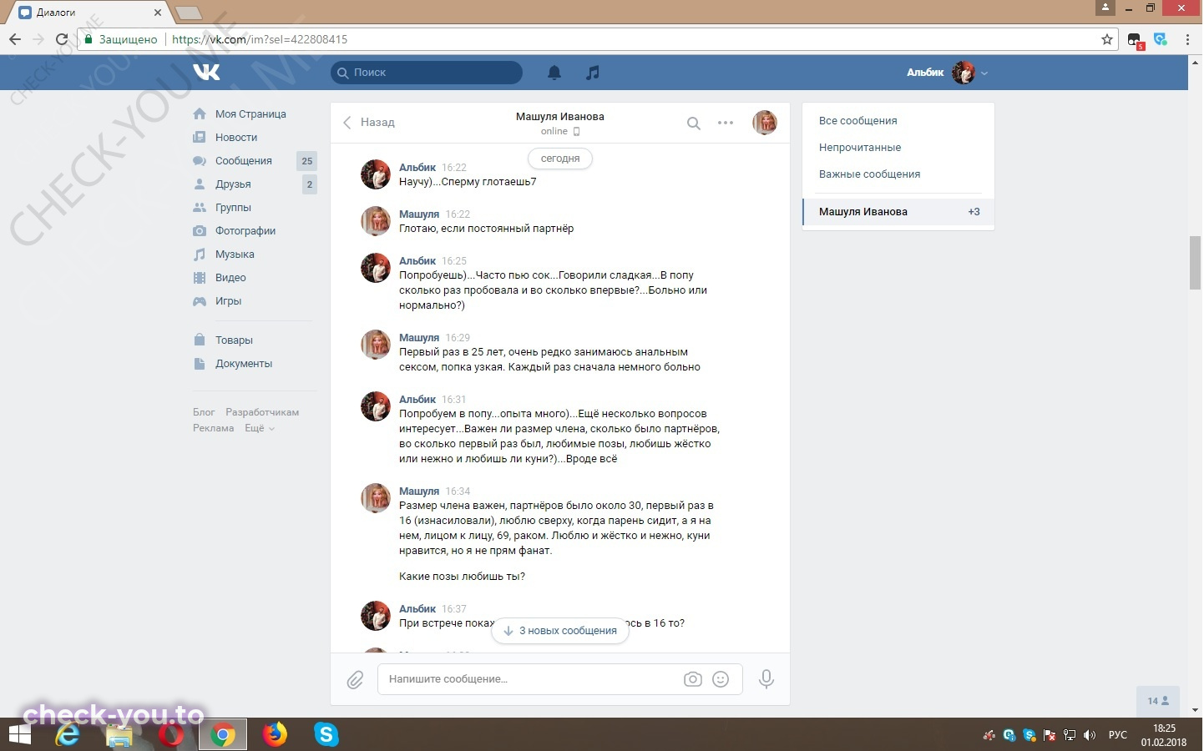Click the extension icon with the red badge
1204x751 pixels.
tap(1136, 40)
